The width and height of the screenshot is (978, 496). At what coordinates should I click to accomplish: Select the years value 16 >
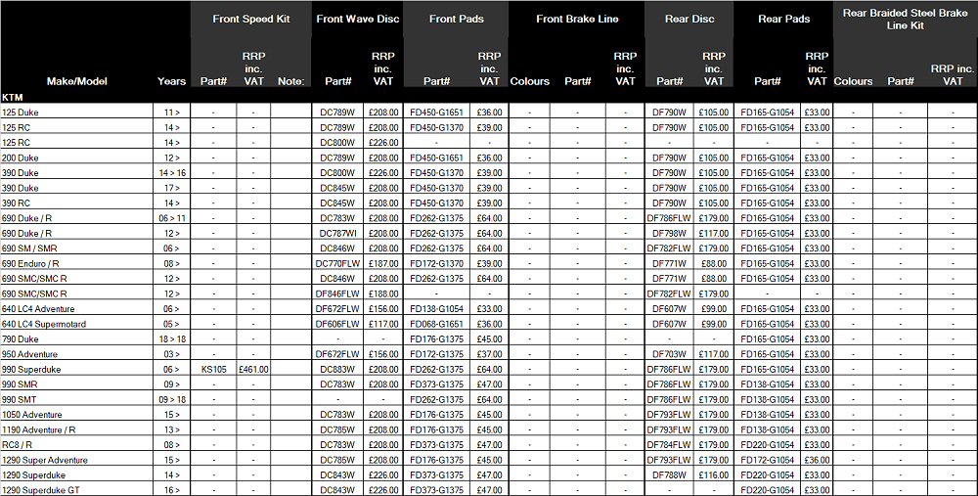[171, 490]
